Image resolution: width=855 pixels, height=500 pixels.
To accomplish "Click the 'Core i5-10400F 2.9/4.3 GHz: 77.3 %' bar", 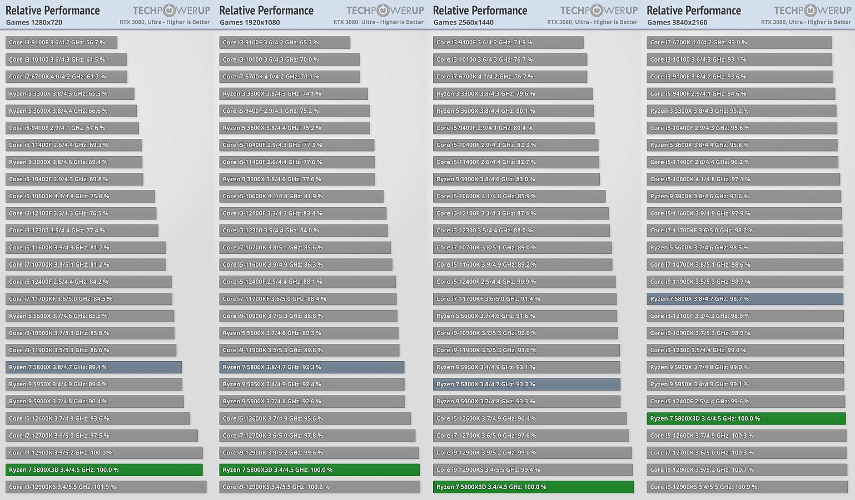I will [297, 145].
